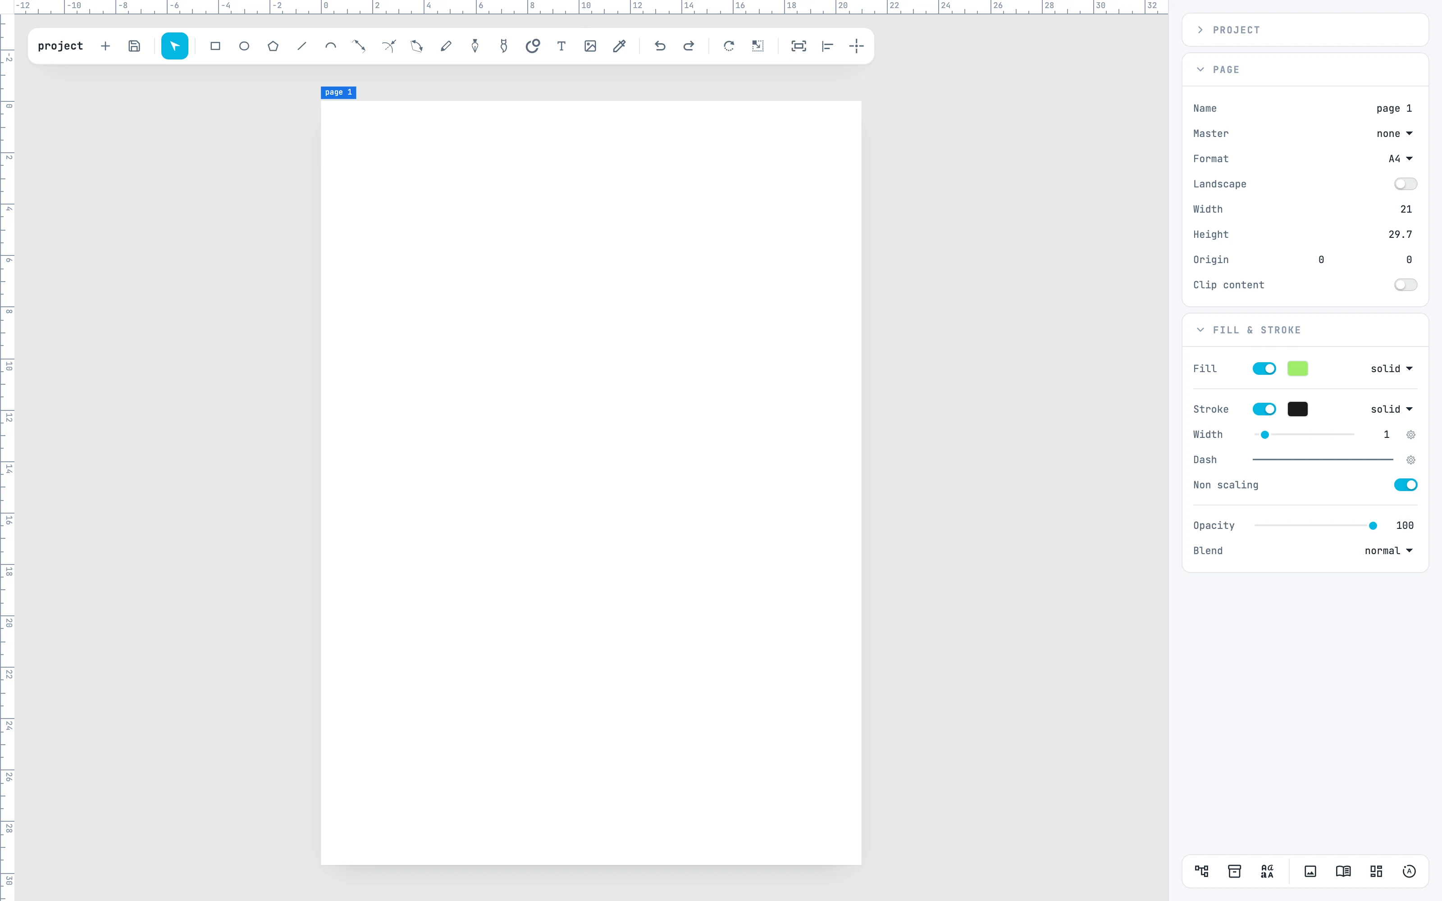Open the black Stroke color swatch
Screen dimensions: 1442x901
tap(1297, 410)
